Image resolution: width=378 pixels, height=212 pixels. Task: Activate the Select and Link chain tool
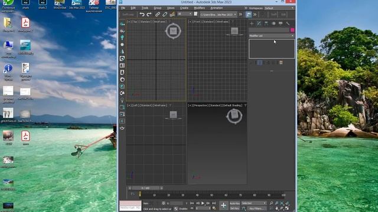(158, 14)
